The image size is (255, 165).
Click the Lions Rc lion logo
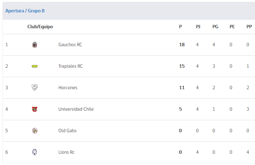pyautogui.click(x=35, y=152)
